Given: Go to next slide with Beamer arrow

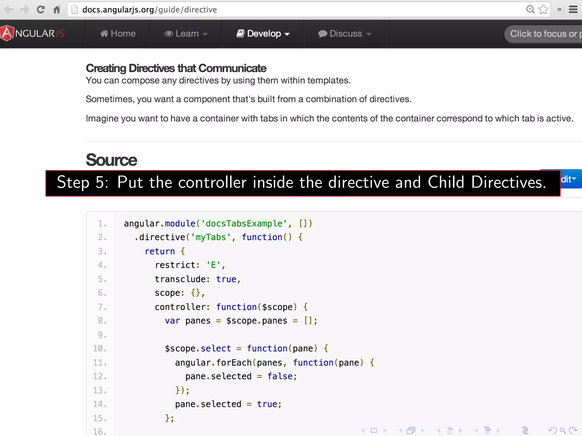Looking at the screenshot, I should pos(385,430).
